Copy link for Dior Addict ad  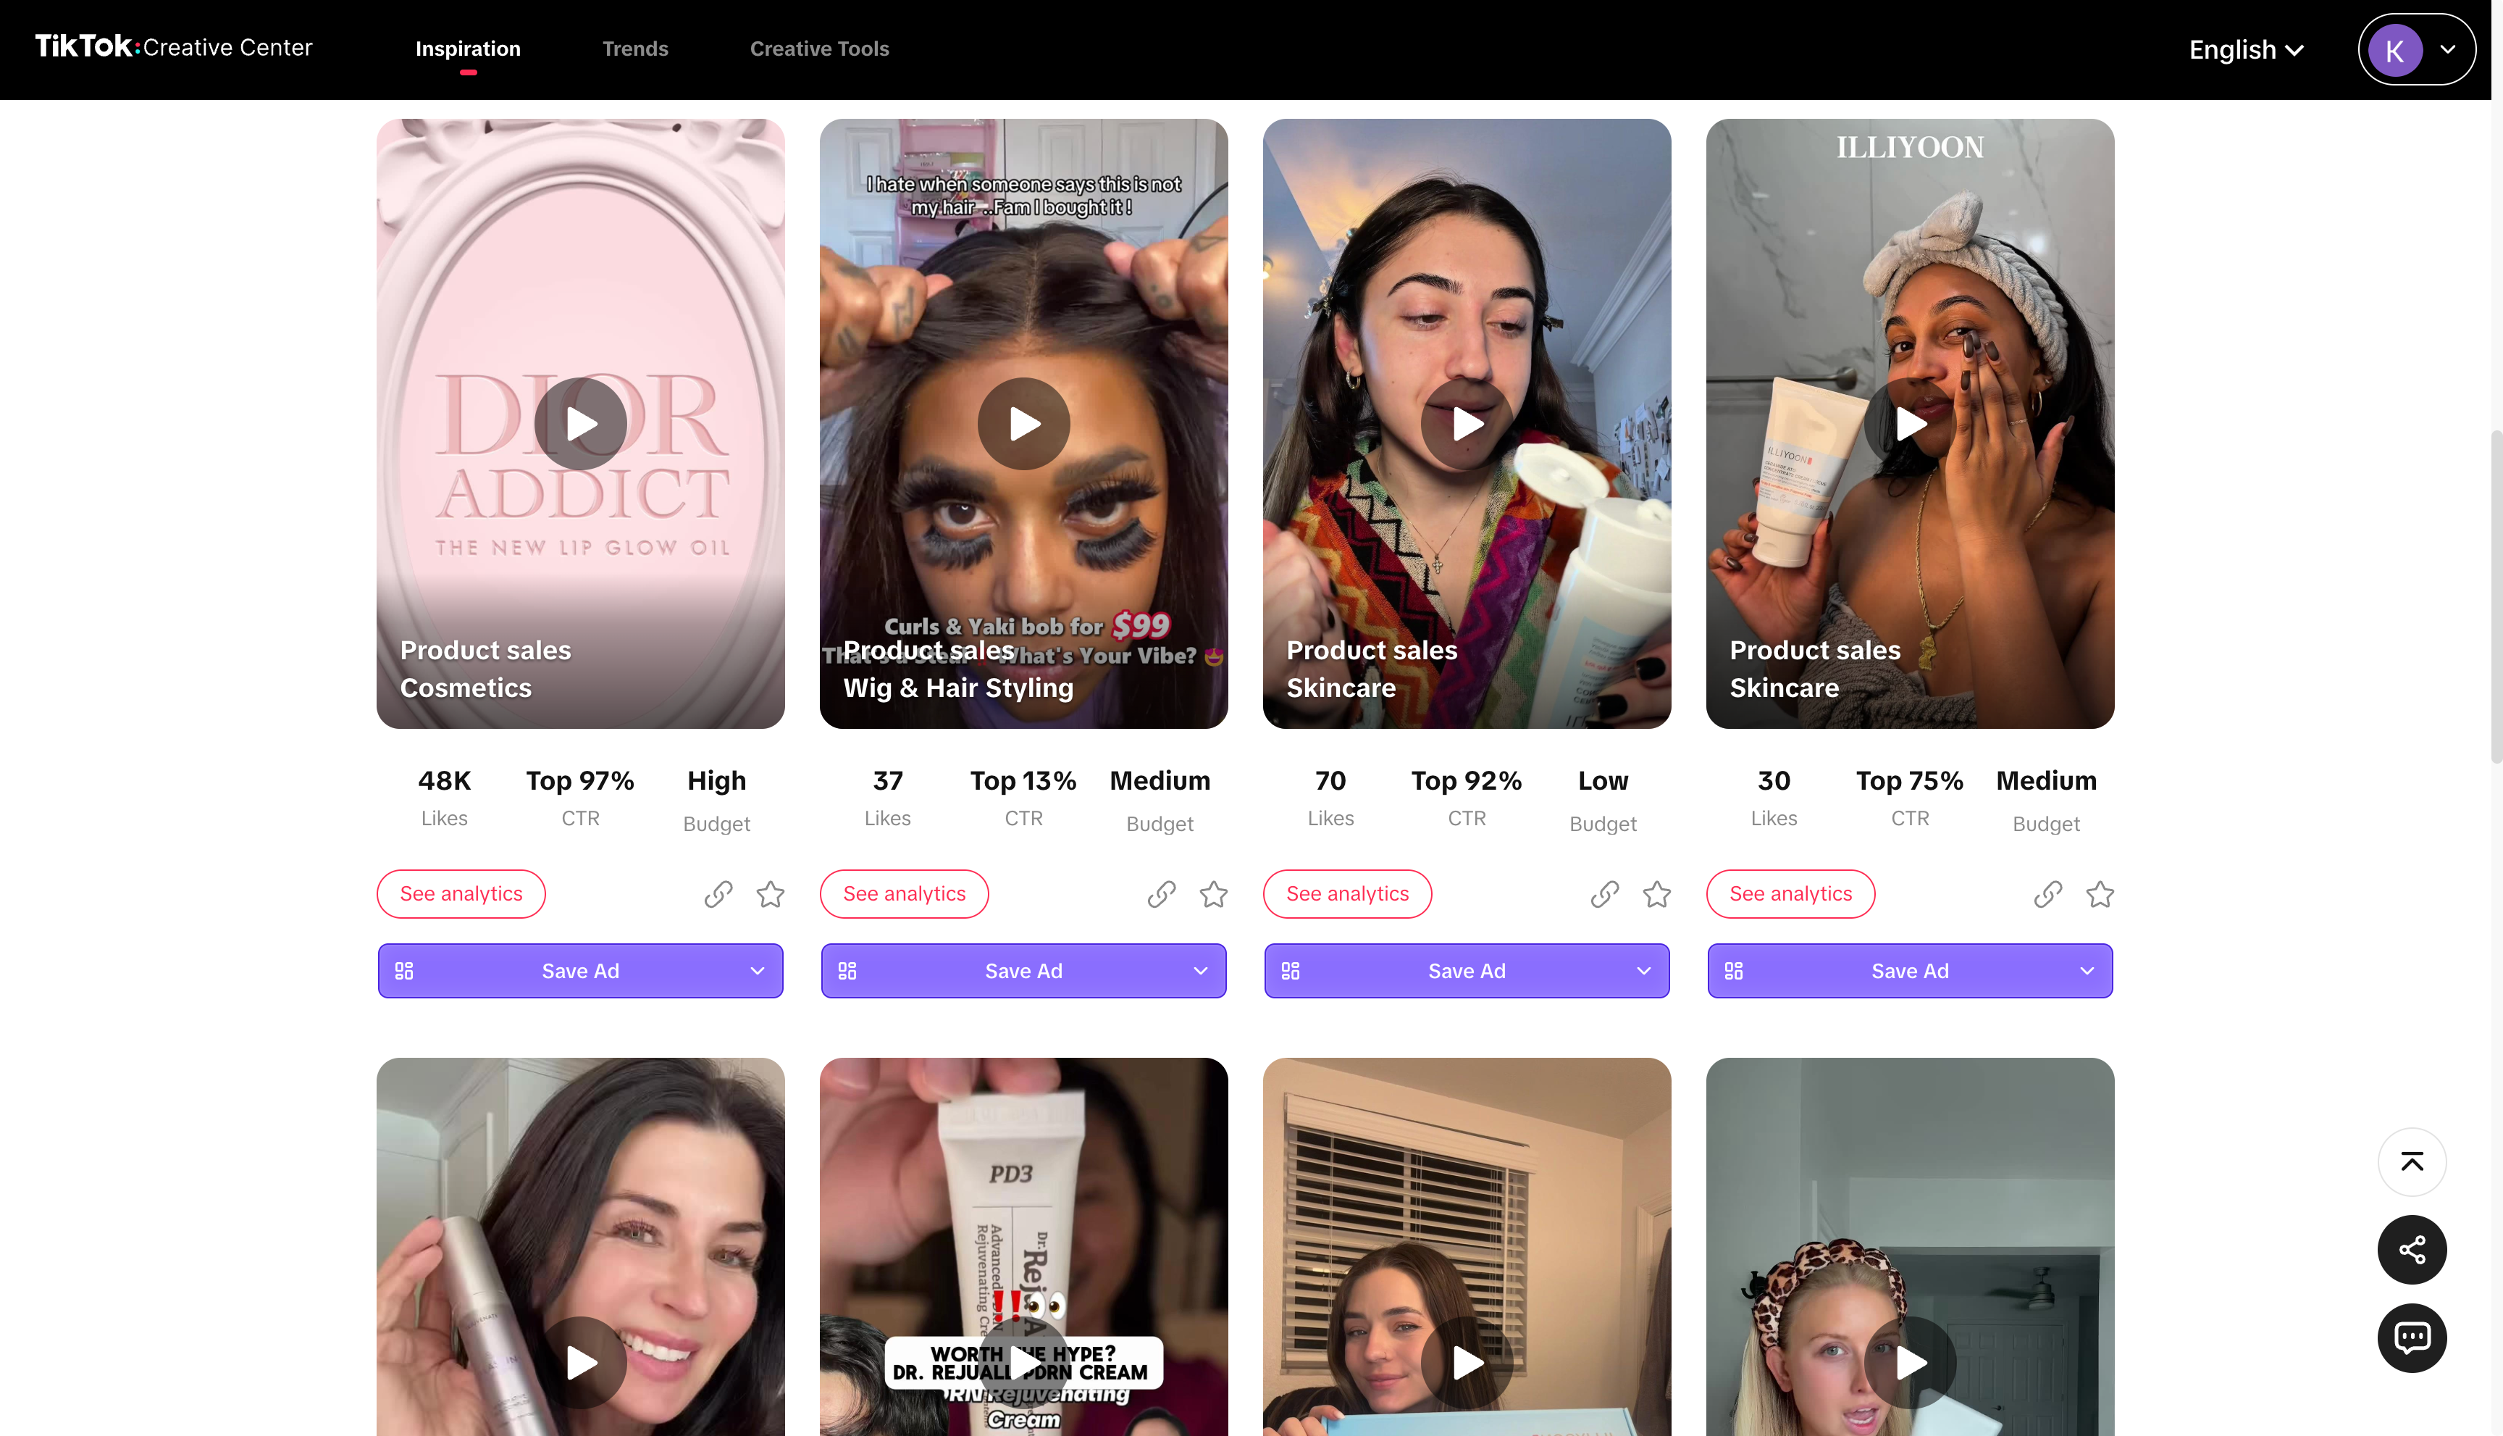tap(718, 893)
